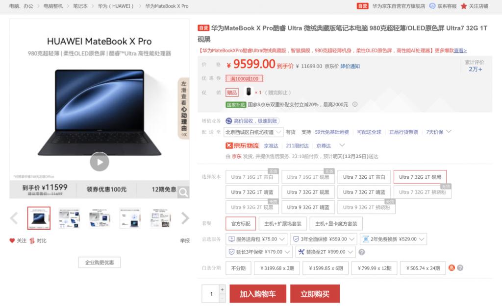Click the 对比 compare icon

[x=32, y=240]
